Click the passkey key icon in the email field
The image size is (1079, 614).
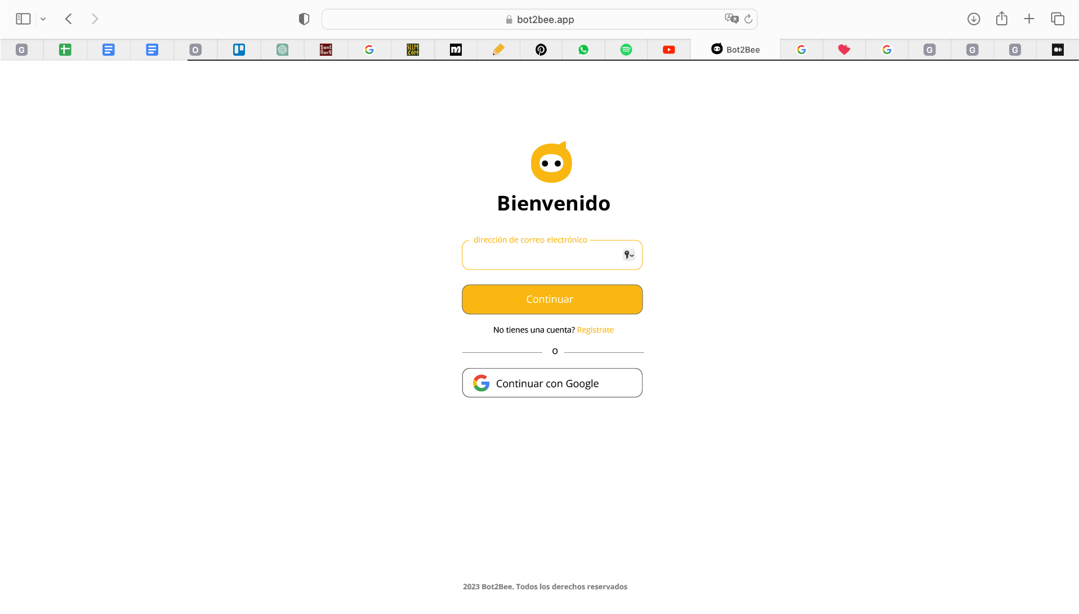pos(627,254)
